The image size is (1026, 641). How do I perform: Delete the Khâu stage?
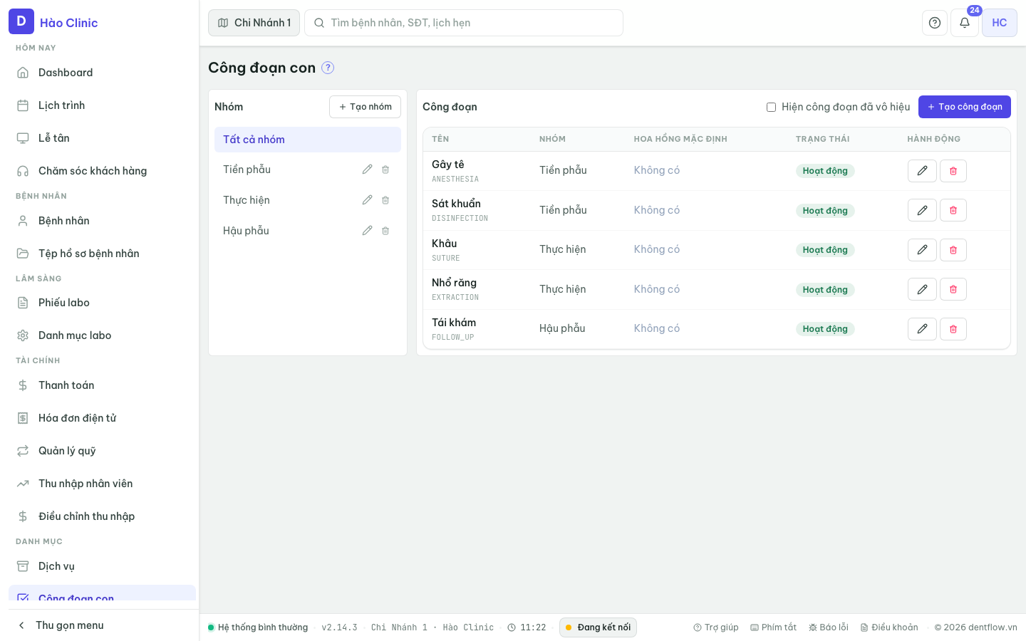coord(953,250)
